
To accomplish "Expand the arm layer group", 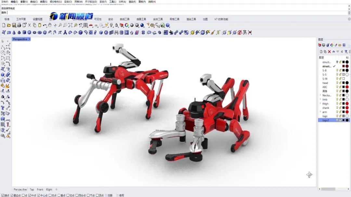I will (x=320, y=112).
